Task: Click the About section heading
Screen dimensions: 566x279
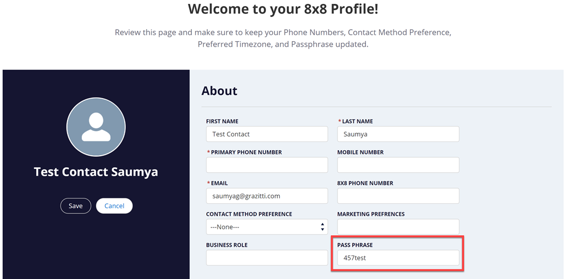Action: [219, 91]
